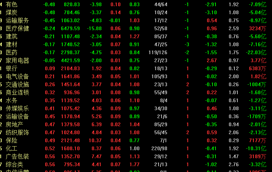Select the 有色 sector row
Screen dimensions: 272x172
12,4
